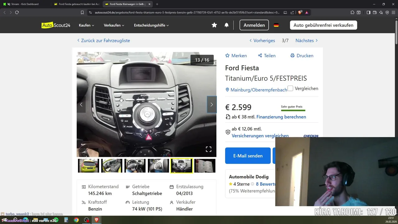
Task: Click Sehr guter Preis rating indicator
Action: pyautogui.click(x=293, y=108)
